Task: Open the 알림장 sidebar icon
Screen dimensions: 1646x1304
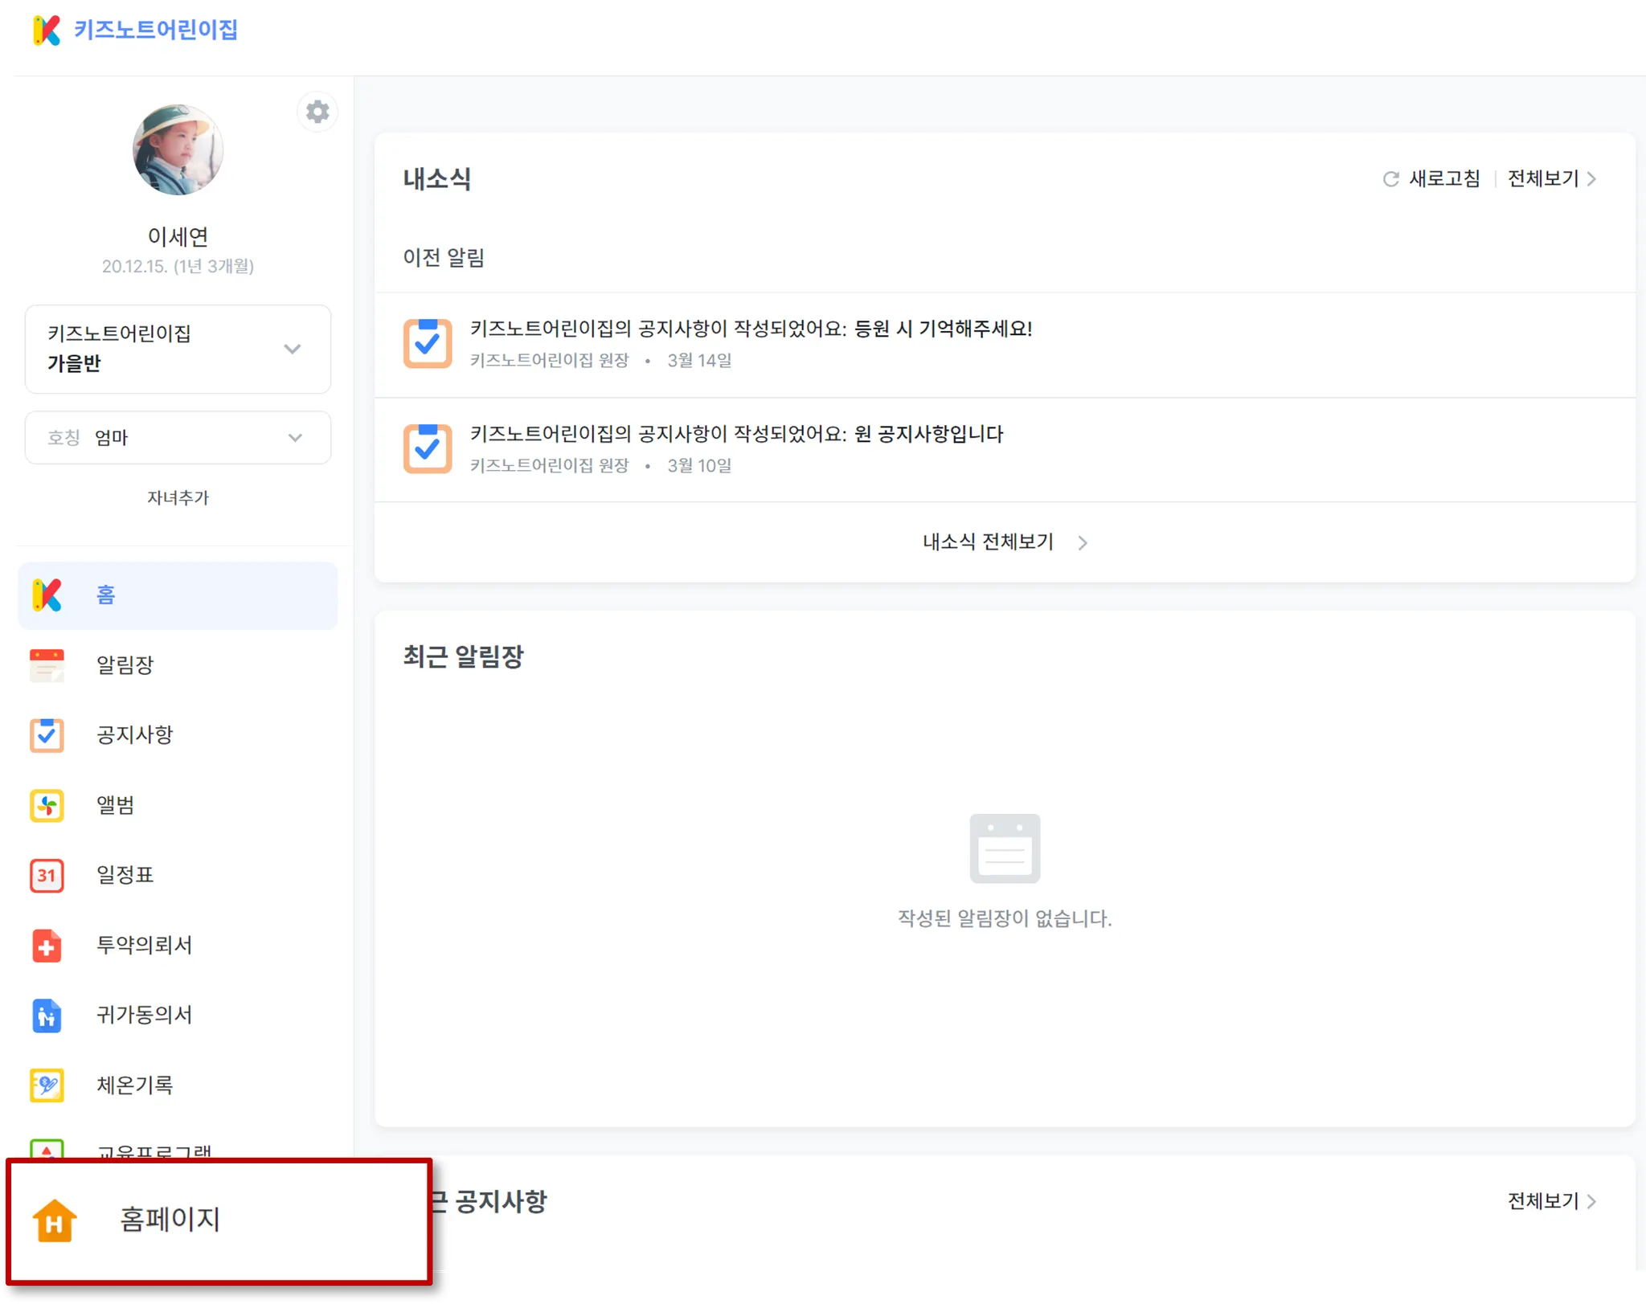Action: (x=47, y=665)
